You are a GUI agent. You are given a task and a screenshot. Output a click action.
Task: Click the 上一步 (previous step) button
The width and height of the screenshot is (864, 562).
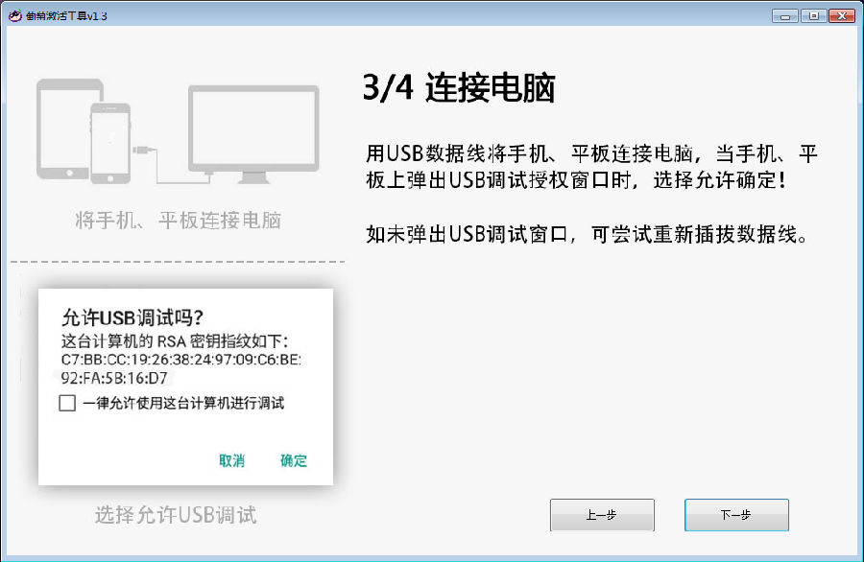[602, 515]
